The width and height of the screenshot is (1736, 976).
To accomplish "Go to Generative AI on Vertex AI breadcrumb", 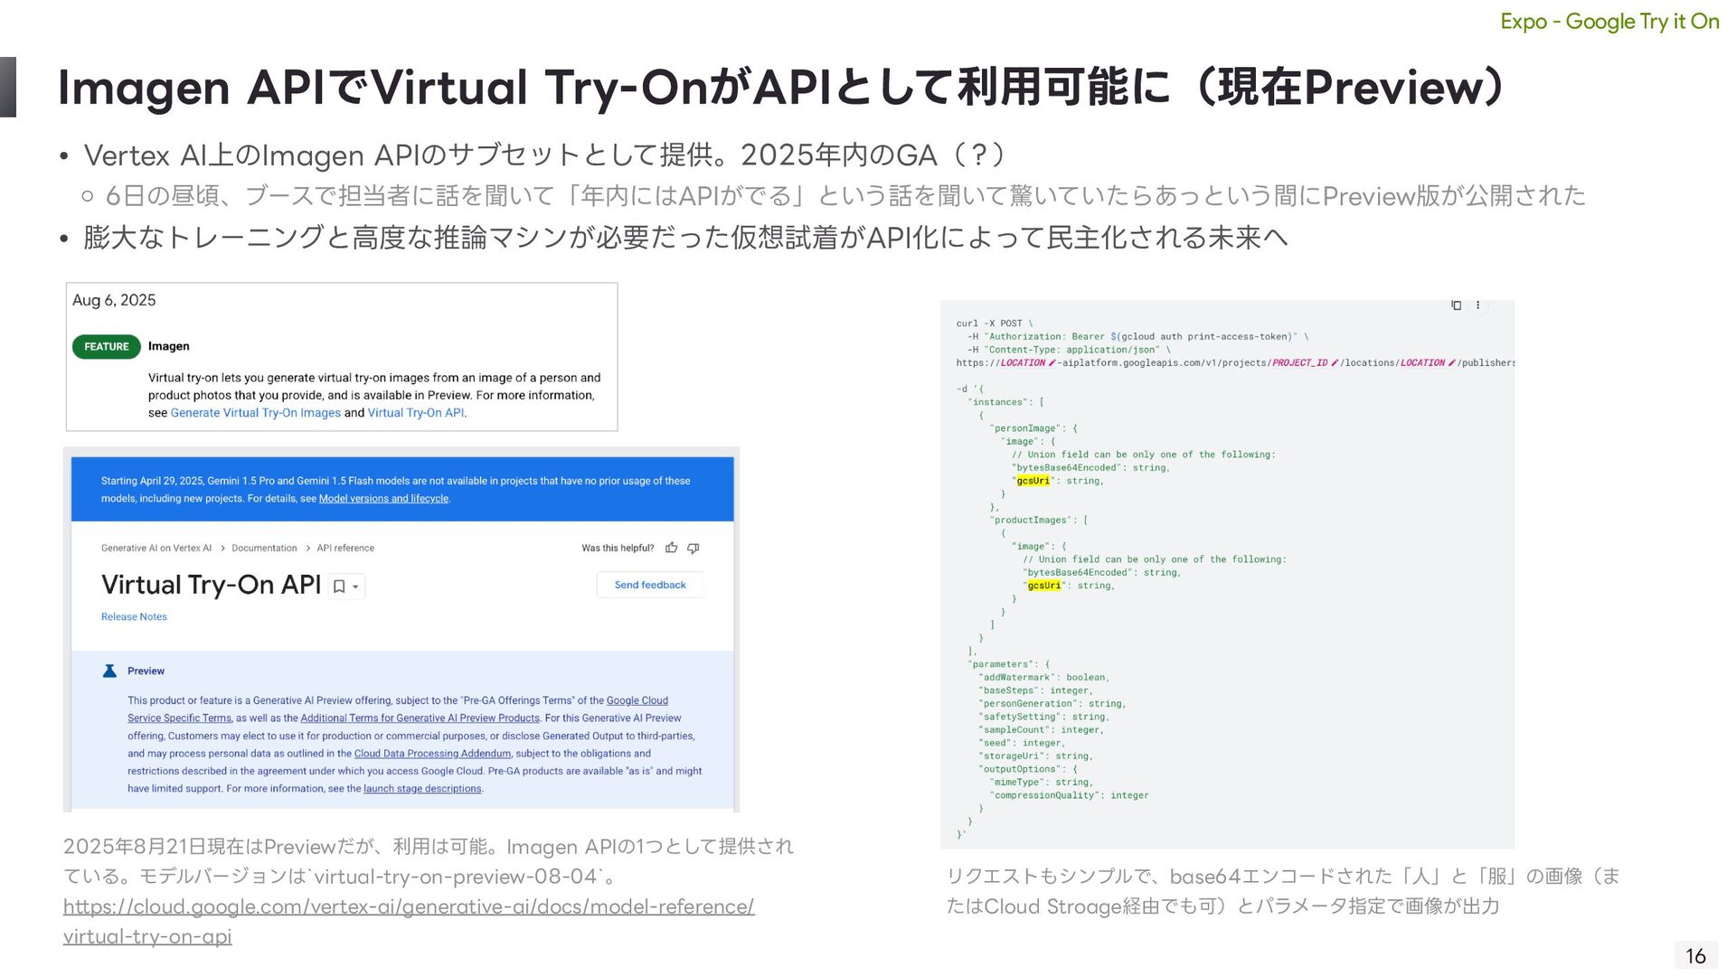I will pos(156,549).
